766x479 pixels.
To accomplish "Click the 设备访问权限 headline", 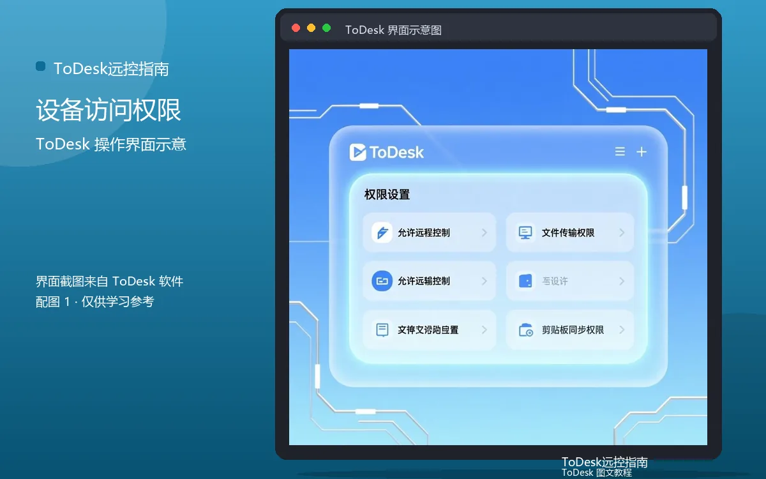I will click(x=109, y=110).
